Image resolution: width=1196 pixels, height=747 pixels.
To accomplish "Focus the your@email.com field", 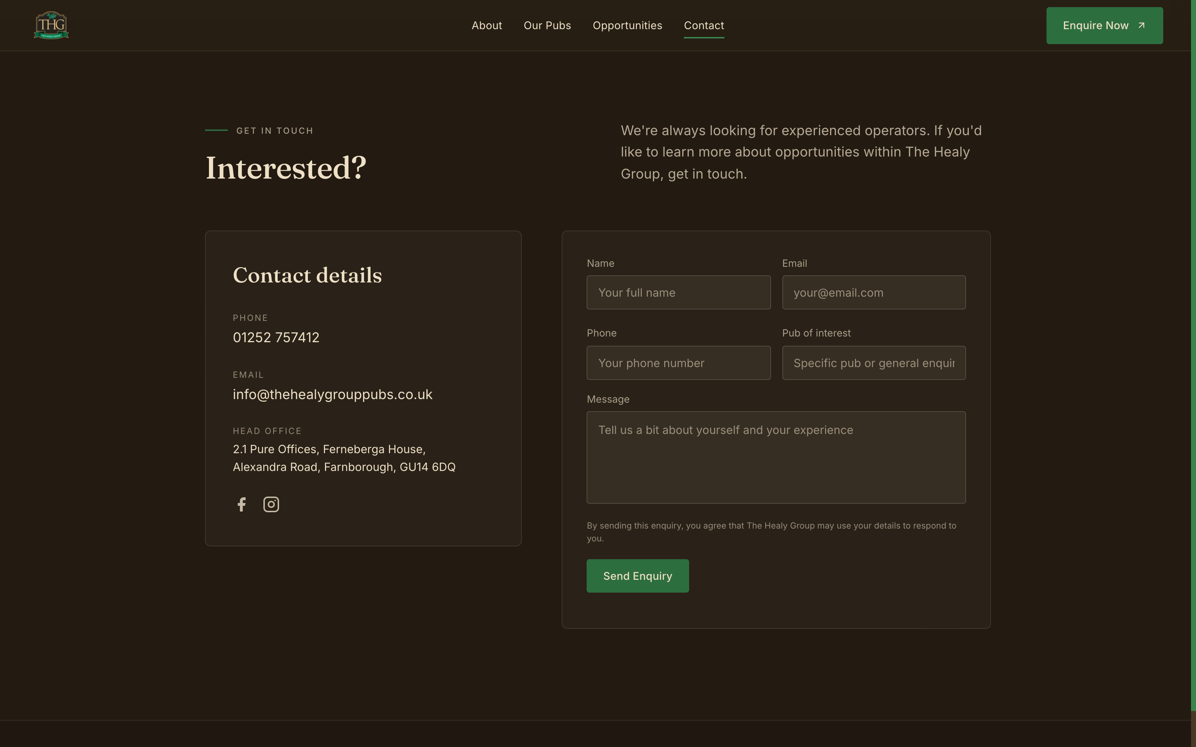I will click(874, 292).
